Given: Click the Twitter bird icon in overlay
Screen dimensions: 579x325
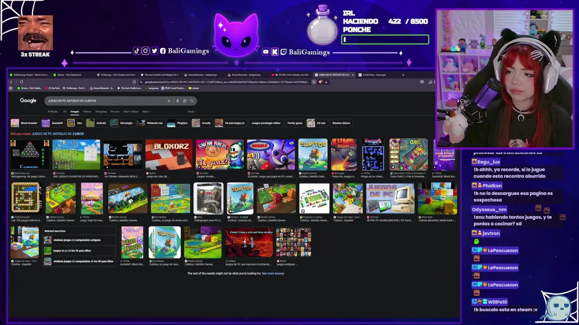Looking at the screenshot, I should click(154, 51).
